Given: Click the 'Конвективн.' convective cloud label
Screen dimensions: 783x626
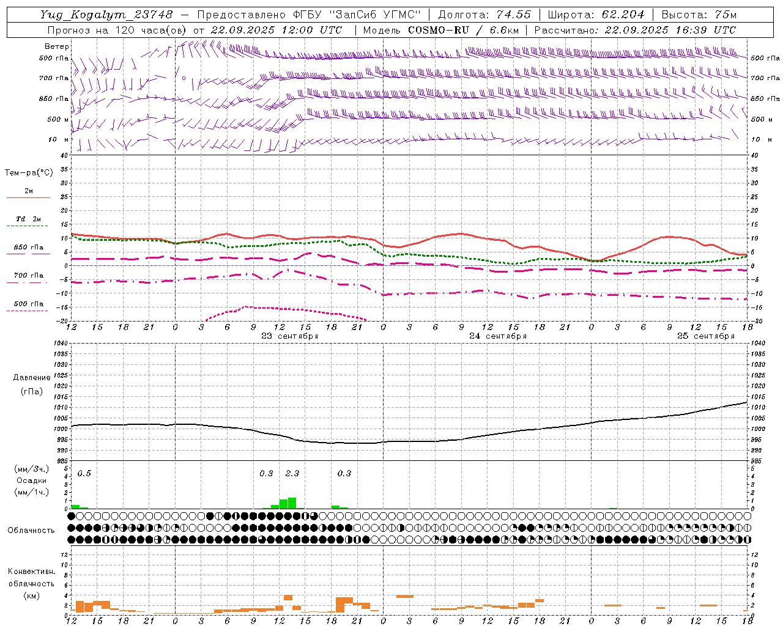Looking at the screenshot, I should [32, 572].
